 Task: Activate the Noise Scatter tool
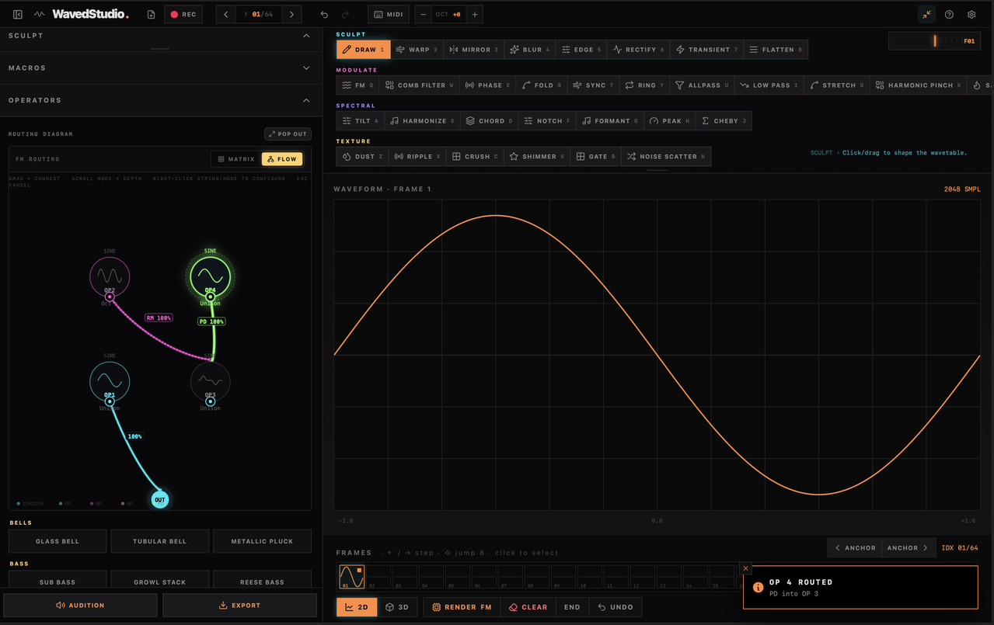[666, 157]
